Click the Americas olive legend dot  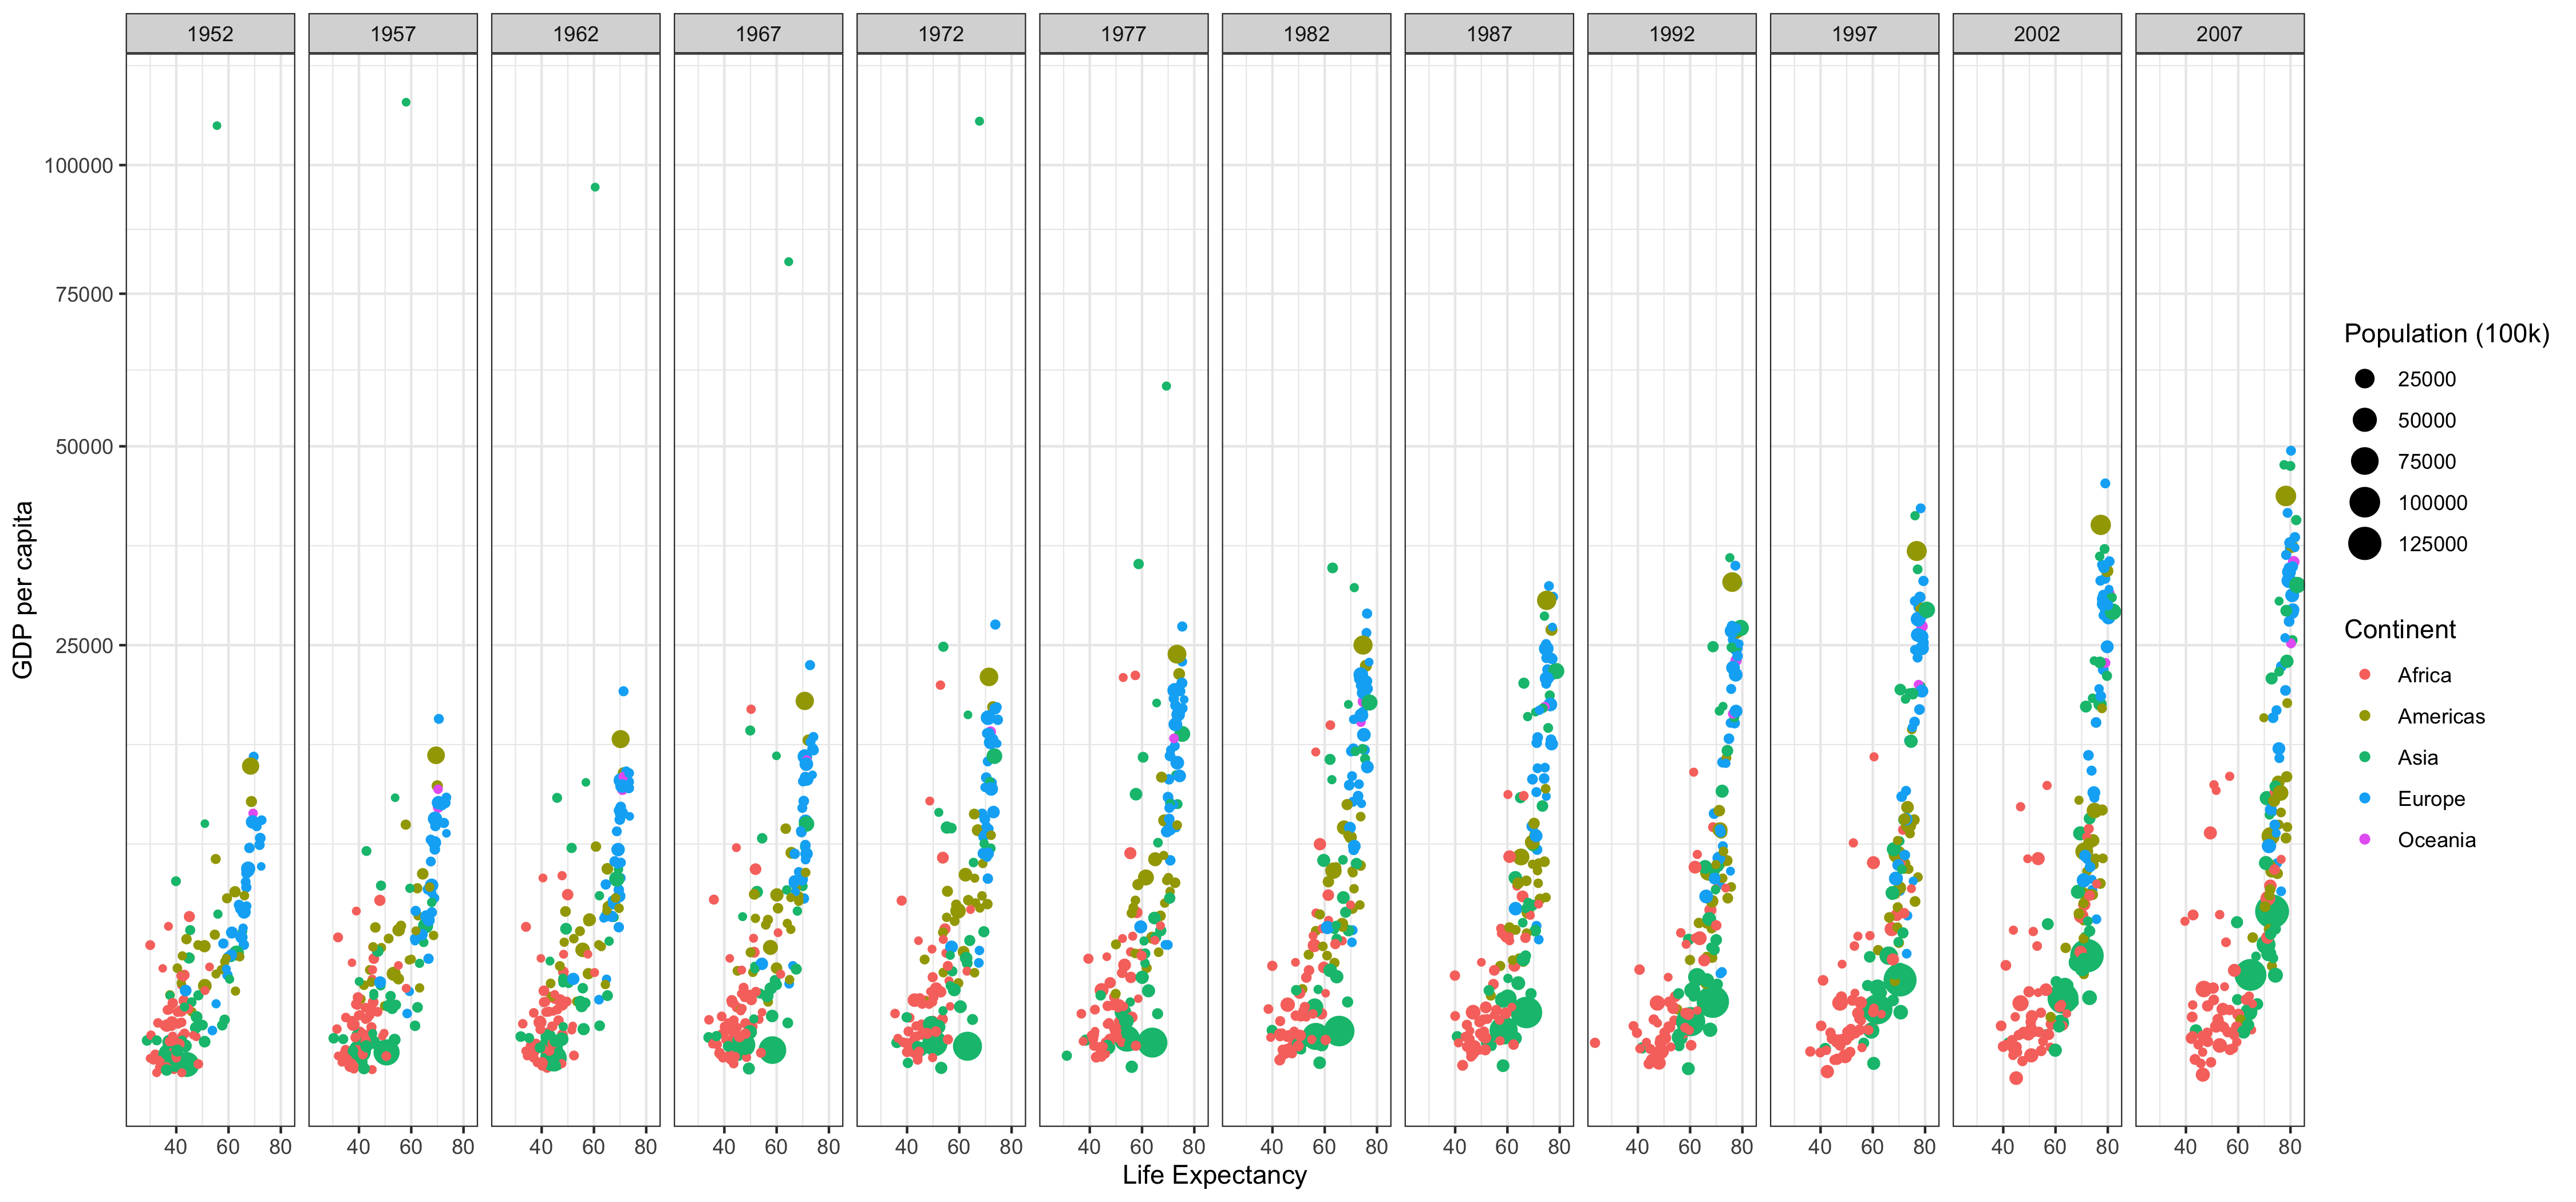click(2365, 716)
